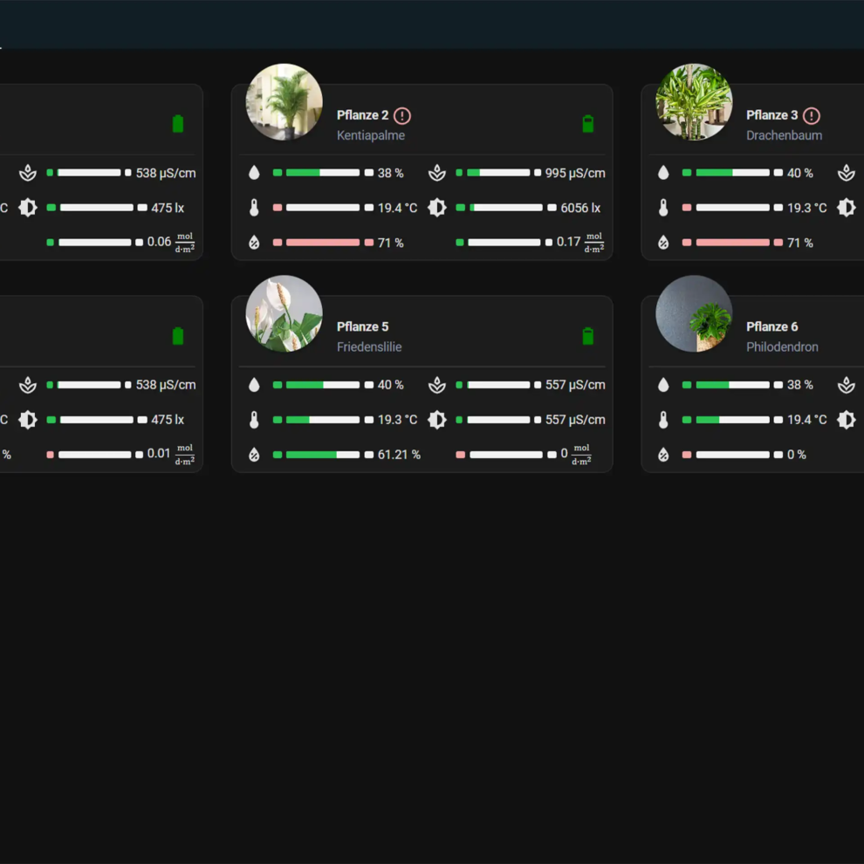
Task: Click Pflanze 5 humidity bar at 61.21 %
Action: [x=323, y=455]
